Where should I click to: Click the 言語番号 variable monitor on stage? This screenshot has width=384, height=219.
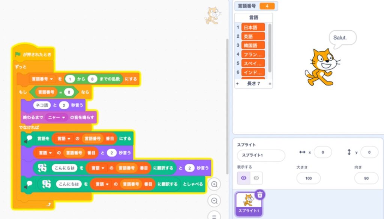256,6
